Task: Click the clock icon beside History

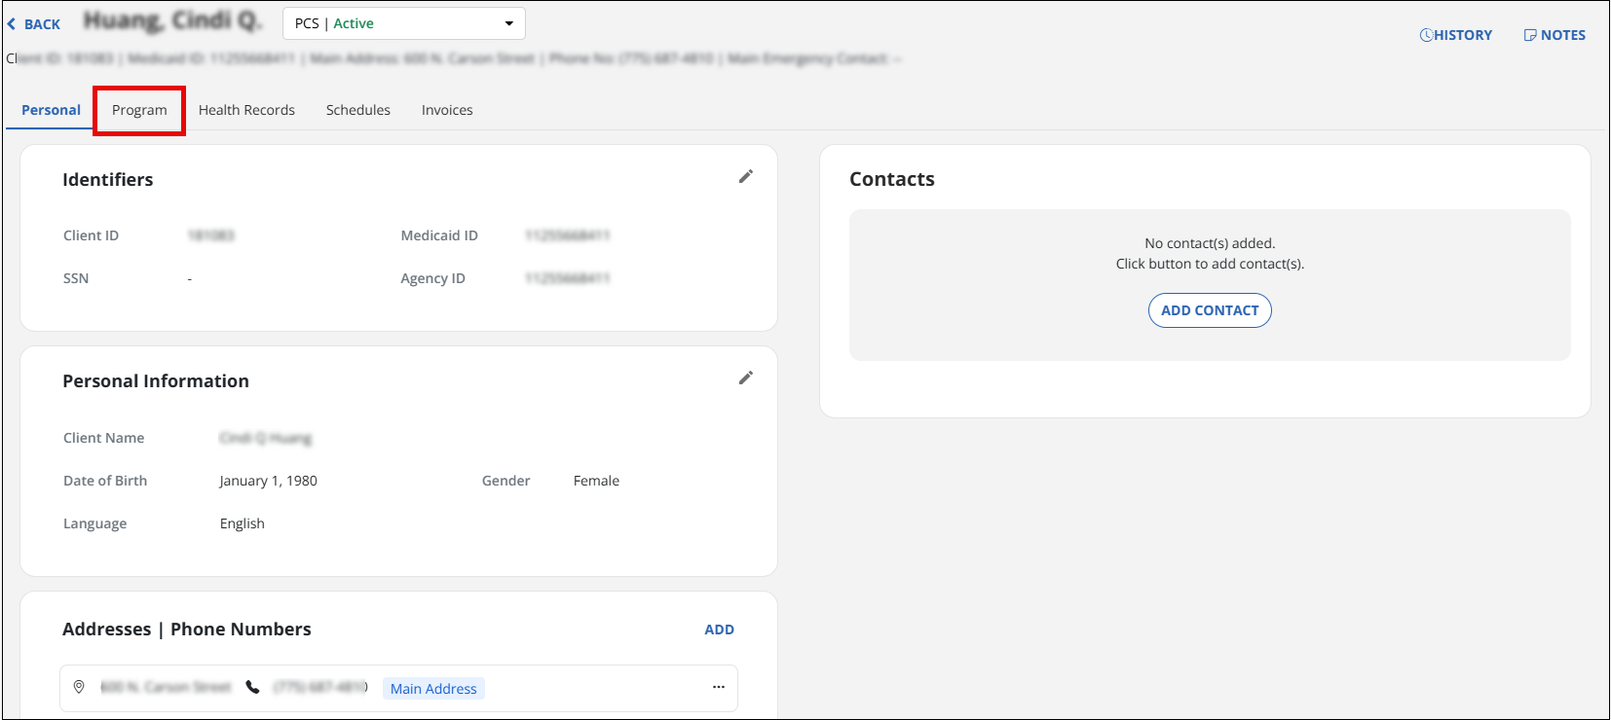Action: [1426, 35]
